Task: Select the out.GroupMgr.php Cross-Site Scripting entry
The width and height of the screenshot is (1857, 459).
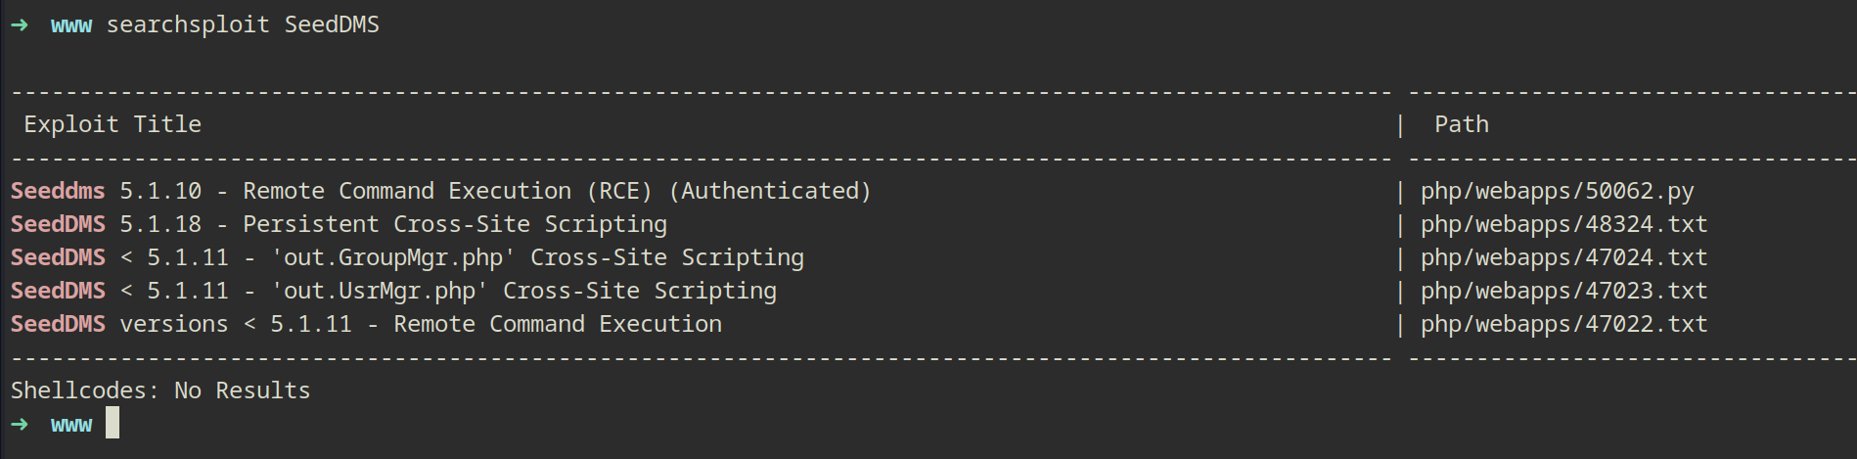Action: tap(407, 257)
